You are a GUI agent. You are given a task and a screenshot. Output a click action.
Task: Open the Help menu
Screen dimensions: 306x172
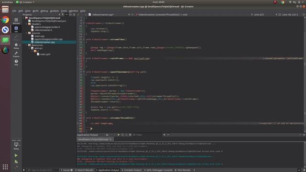(83, 11)
